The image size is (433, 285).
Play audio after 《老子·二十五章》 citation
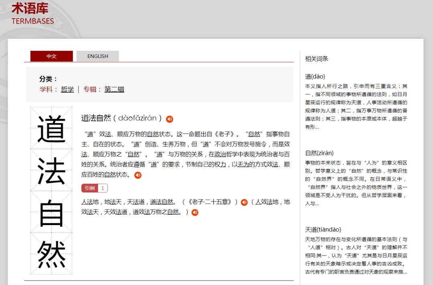(x=244, y=202)
